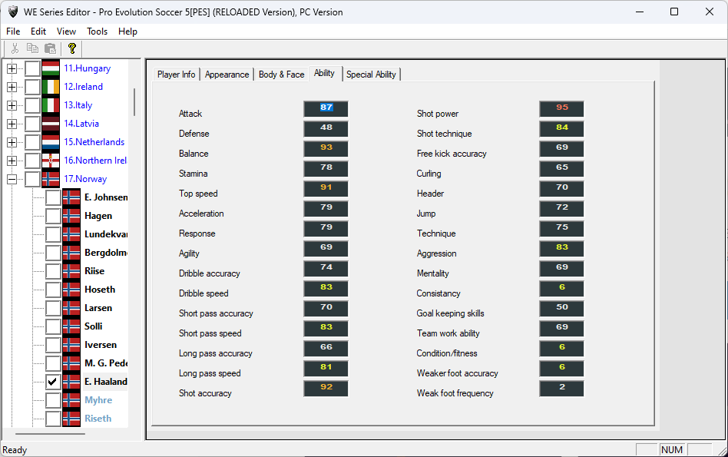Click the Weak foot frequency value field
The image size is (728, 457).
(562, 389)
